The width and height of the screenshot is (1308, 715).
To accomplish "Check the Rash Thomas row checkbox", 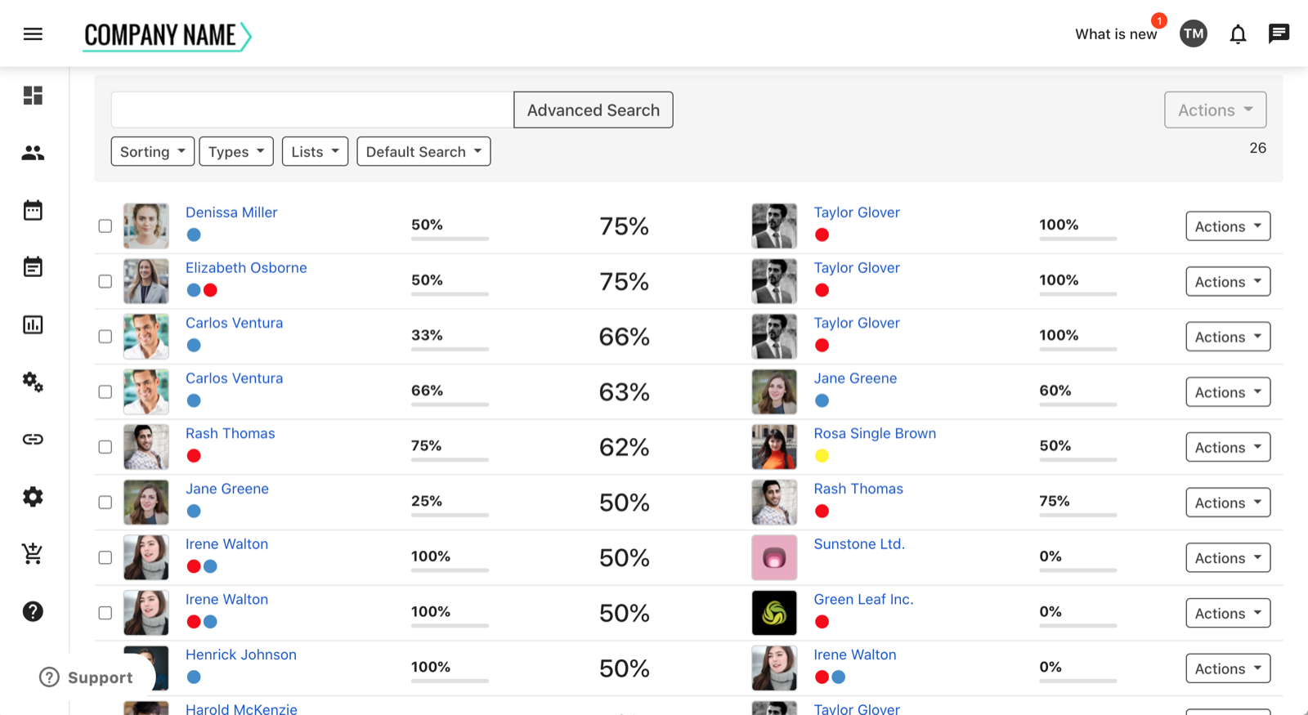I will coord(105,447).
